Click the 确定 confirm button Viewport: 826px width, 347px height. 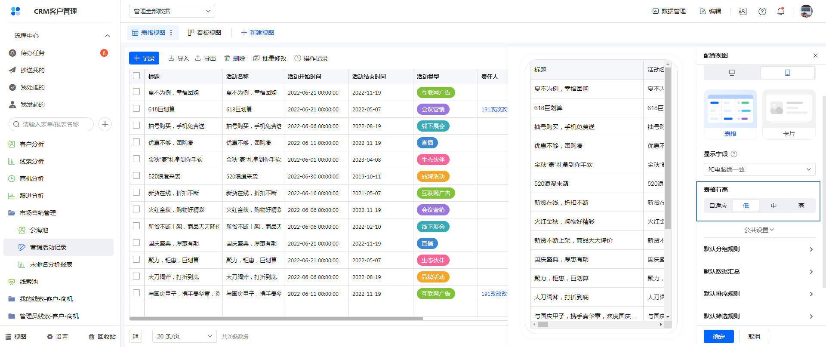click(x=718, y=337)
